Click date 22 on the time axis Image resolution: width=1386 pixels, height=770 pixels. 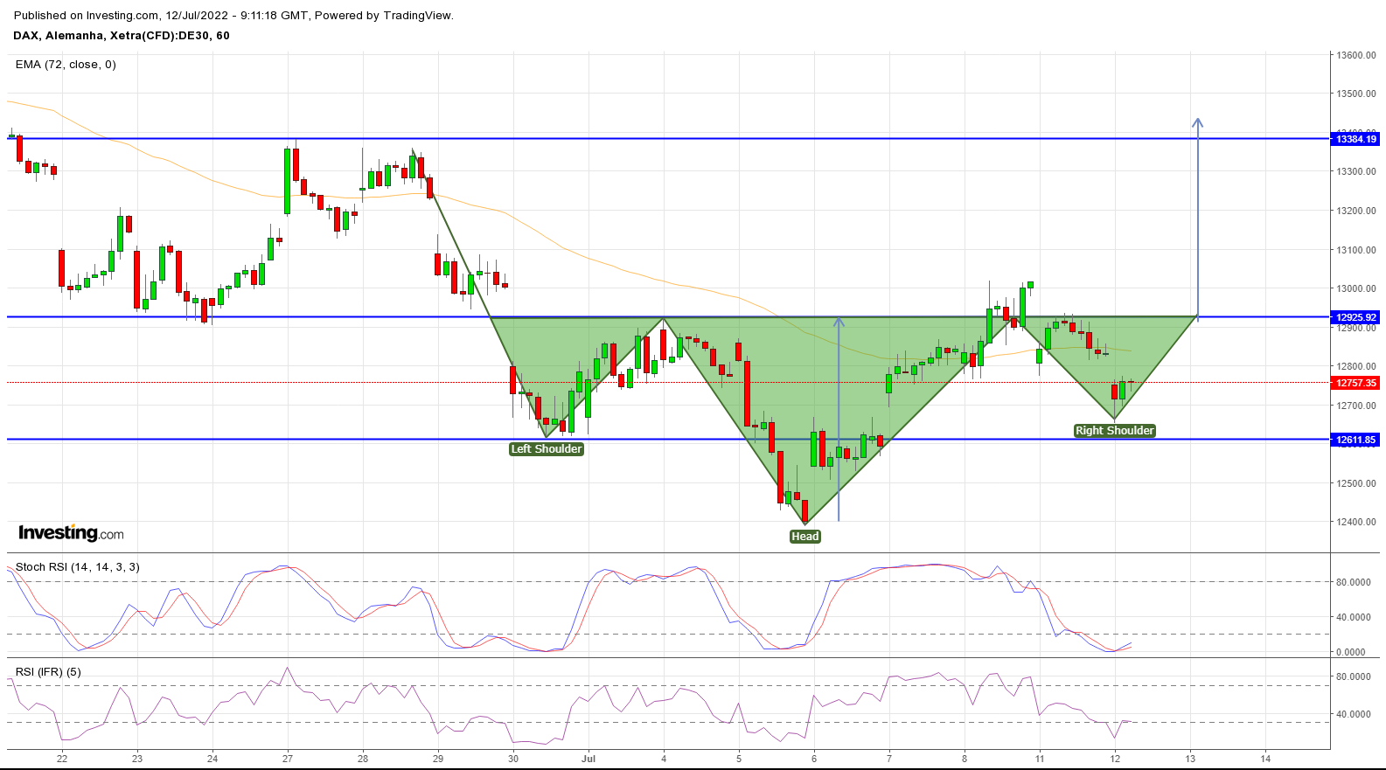62,759
